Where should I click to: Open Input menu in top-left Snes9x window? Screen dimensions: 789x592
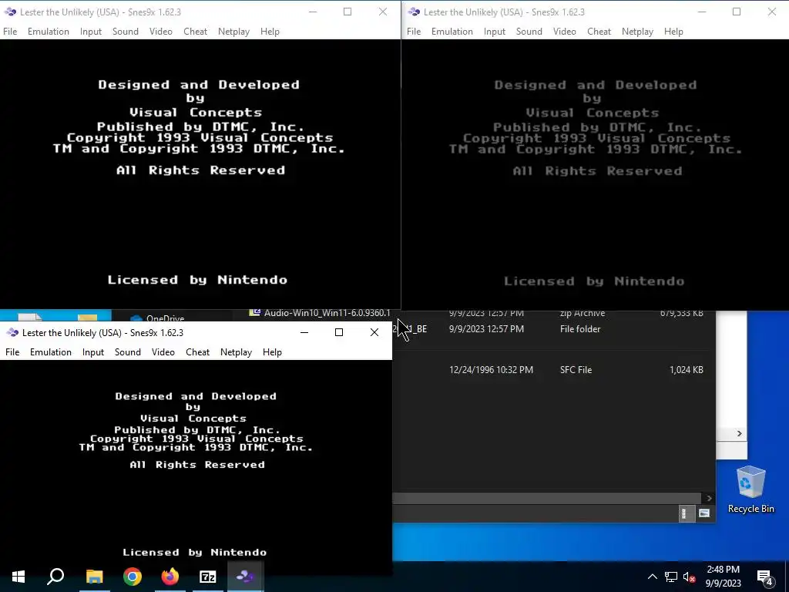tap(91, 31)
